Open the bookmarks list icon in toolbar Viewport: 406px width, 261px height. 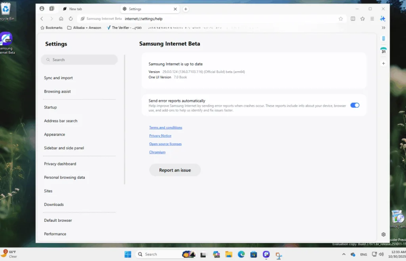362,19
